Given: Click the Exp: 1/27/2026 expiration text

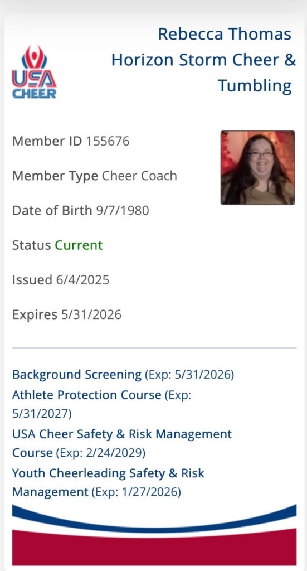Looking at the screenshot, I should coord(136,493).
